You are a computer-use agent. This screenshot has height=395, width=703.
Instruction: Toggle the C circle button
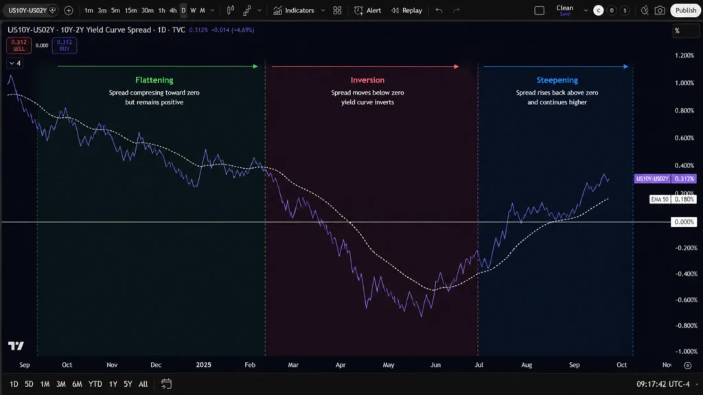click(598, 10)
